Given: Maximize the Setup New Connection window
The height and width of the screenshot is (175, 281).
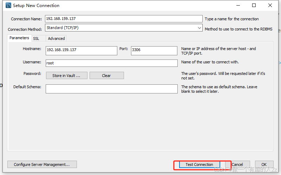Looking at the screenshot, I should click(254, 5).
